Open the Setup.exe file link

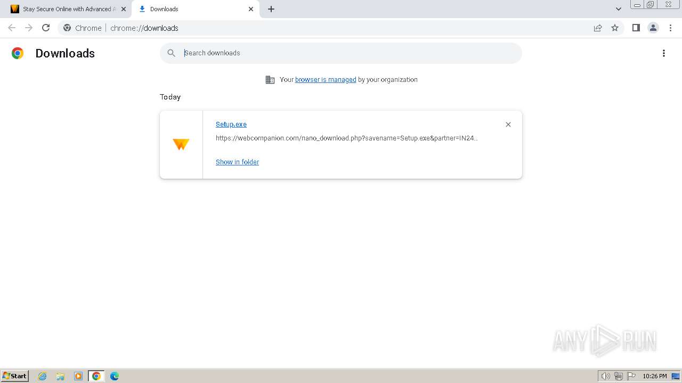231,124
